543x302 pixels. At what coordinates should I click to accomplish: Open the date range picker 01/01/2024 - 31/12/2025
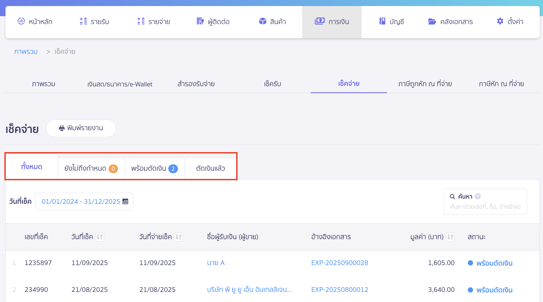[81, 201]
